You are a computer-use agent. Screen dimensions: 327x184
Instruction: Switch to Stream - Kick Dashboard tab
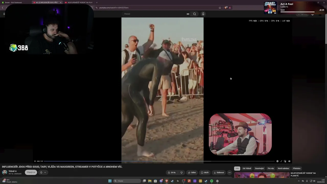tap(15, 3)
